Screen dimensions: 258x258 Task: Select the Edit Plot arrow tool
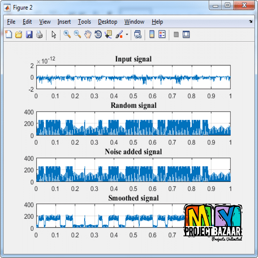pyautogui.click(x=54, y=35)
